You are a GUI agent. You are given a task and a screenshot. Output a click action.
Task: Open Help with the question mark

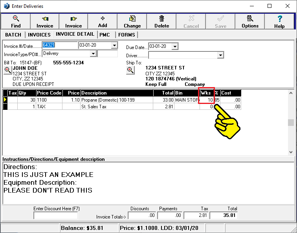click(x=279, y=21)
